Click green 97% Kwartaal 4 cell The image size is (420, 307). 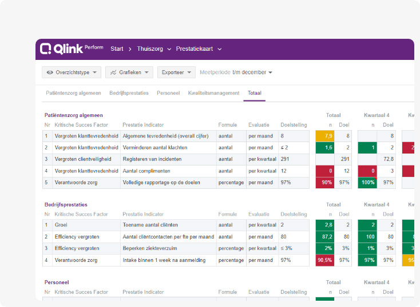367,260
